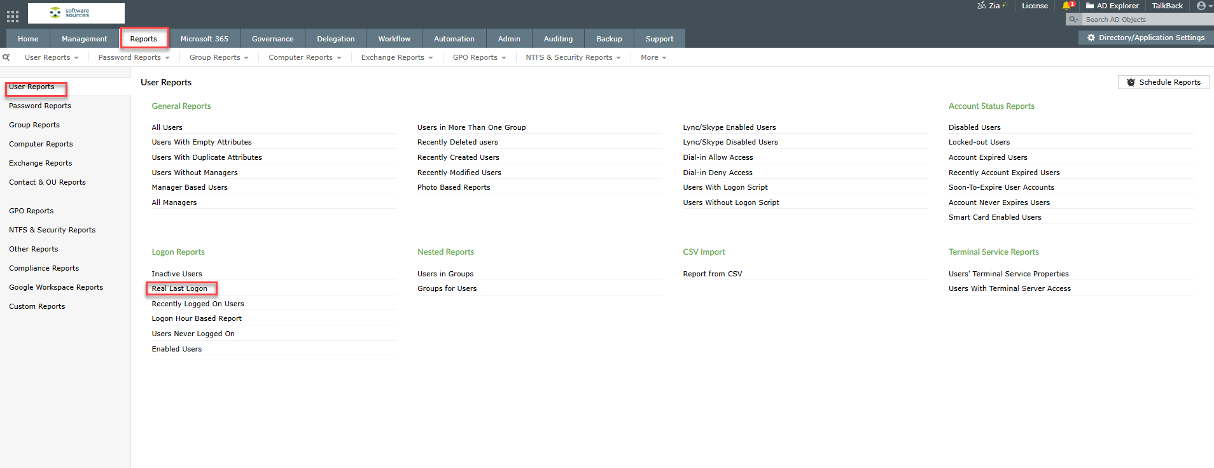Click the report search magnifier icon
Image resolution: width=1214 pixels, height=468 pixels.
click(6, 57)
